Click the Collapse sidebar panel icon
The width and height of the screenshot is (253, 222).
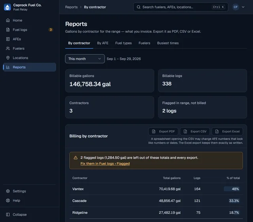tap(8, 215)
